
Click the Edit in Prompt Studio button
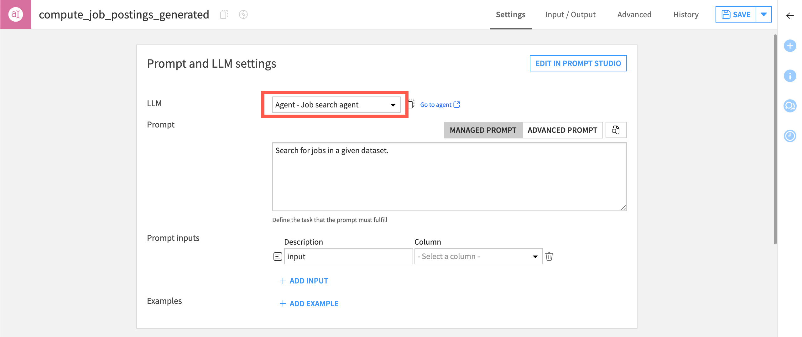pyautogui.click(x=578, y=63)
